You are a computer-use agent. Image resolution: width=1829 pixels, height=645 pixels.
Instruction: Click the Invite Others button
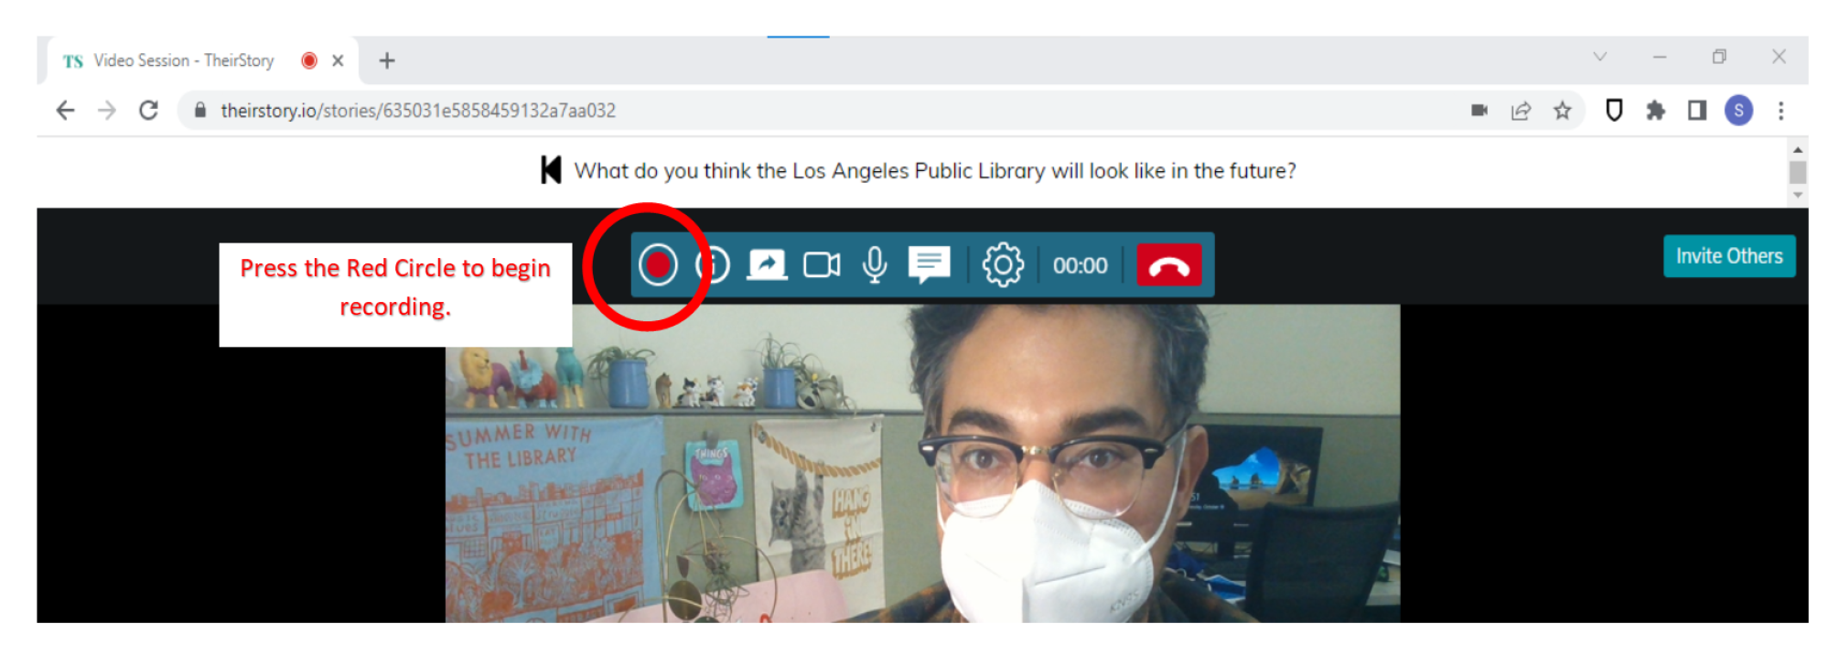tap(1728, 256)
